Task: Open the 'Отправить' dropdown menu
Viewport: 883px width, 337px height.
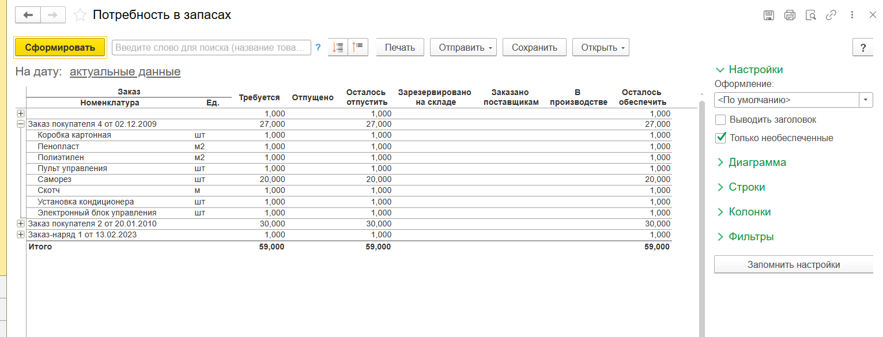Action: click(x=466, y=48)
